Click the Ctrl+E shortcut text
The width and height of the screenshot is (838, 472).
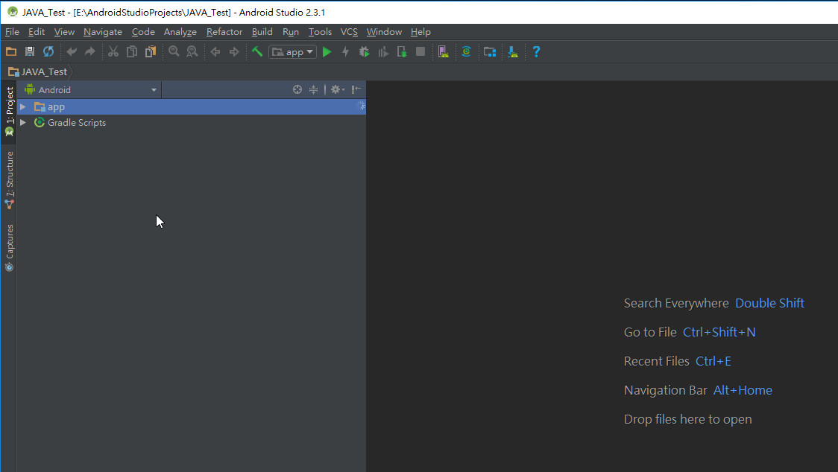coord(713,362)
